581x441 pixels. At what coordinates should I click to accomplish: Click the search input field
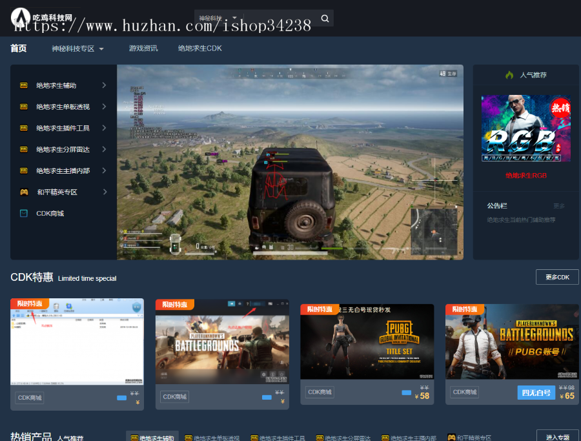(280, 18)
